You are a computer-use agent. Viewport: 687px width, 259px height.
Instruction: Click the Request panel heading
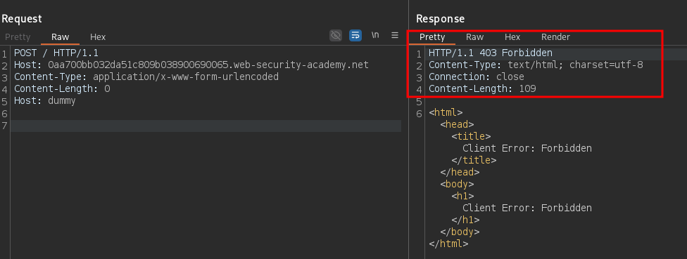coord(21,19)
